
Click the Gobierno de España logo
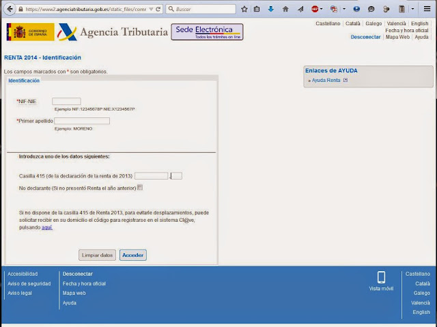click(x=30, y=32)
